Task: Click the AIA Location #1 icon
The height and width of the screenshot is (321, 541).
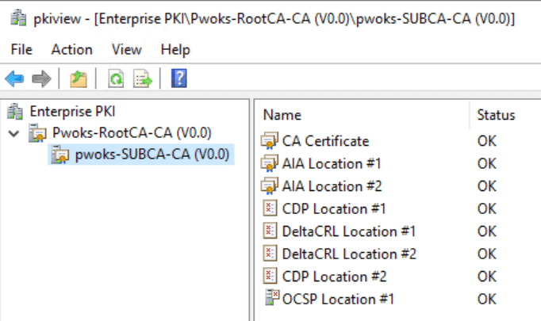Action: pos(269,163)
